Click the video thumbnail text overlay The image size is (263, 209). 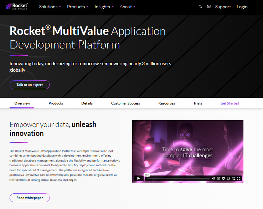[188, 152]
